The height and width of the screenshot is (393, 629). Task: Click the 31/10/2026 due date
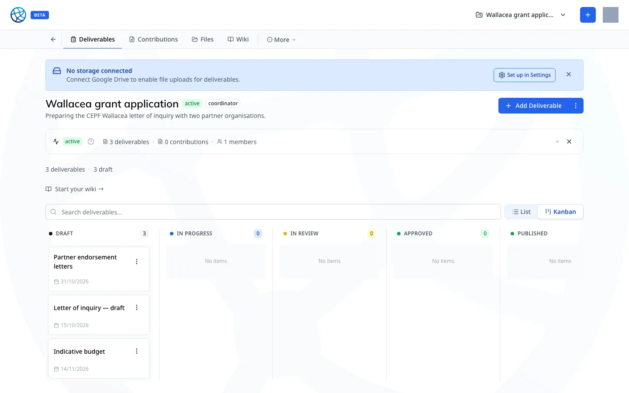tap(71, 282)
